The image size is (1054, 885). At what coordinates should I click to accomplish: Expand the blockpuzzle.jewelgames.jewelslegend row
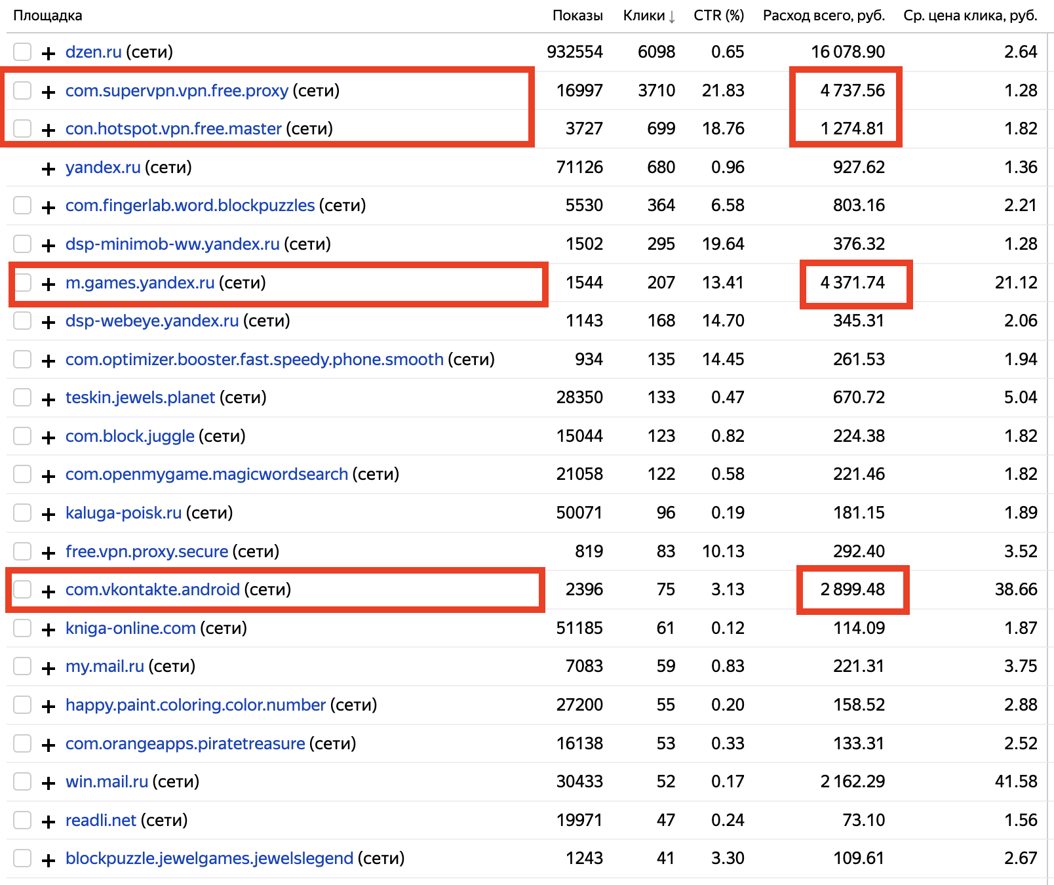click(48, 859)
